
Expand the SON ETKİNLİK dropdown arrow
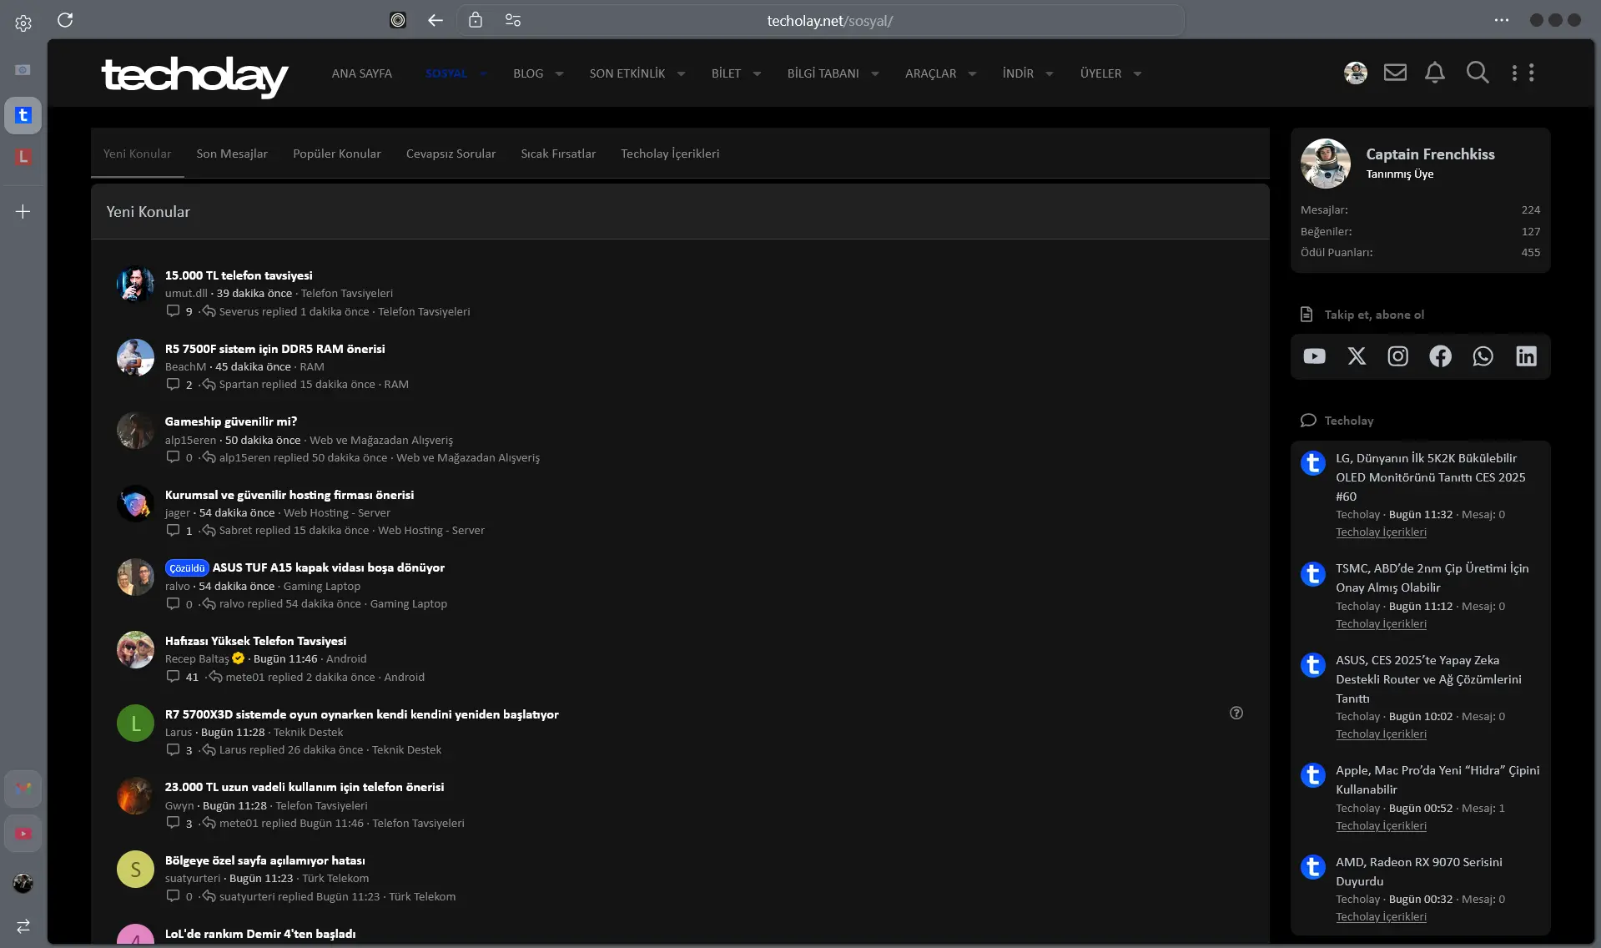(681, 73)
